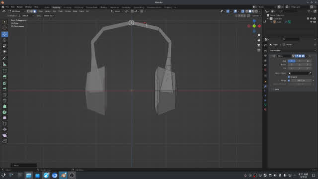Select the Poly Build tool
Image resolution: width=318 pixels, height=179 pixels.
tap(4, 106)
